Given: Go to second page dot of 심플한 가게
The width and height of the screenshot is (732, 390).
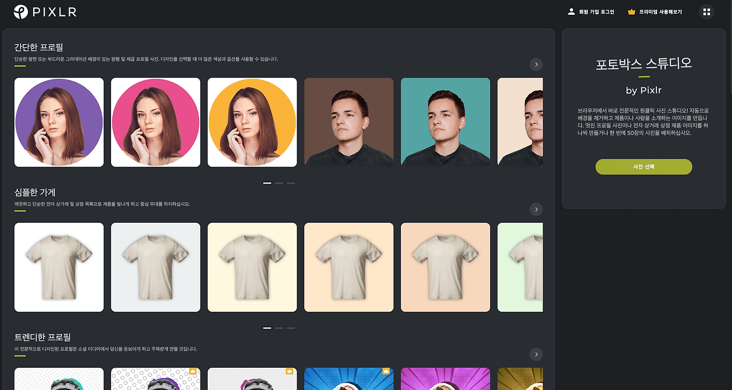Looking at the screenshot, I should pos(279,328).
